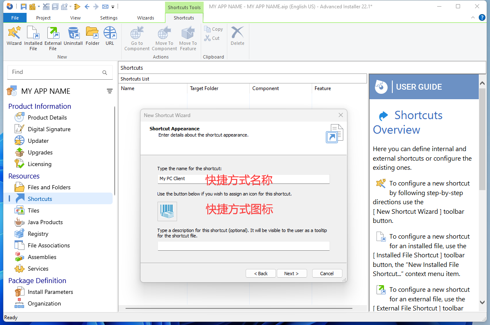Open the Java Products page

(45, 222)
